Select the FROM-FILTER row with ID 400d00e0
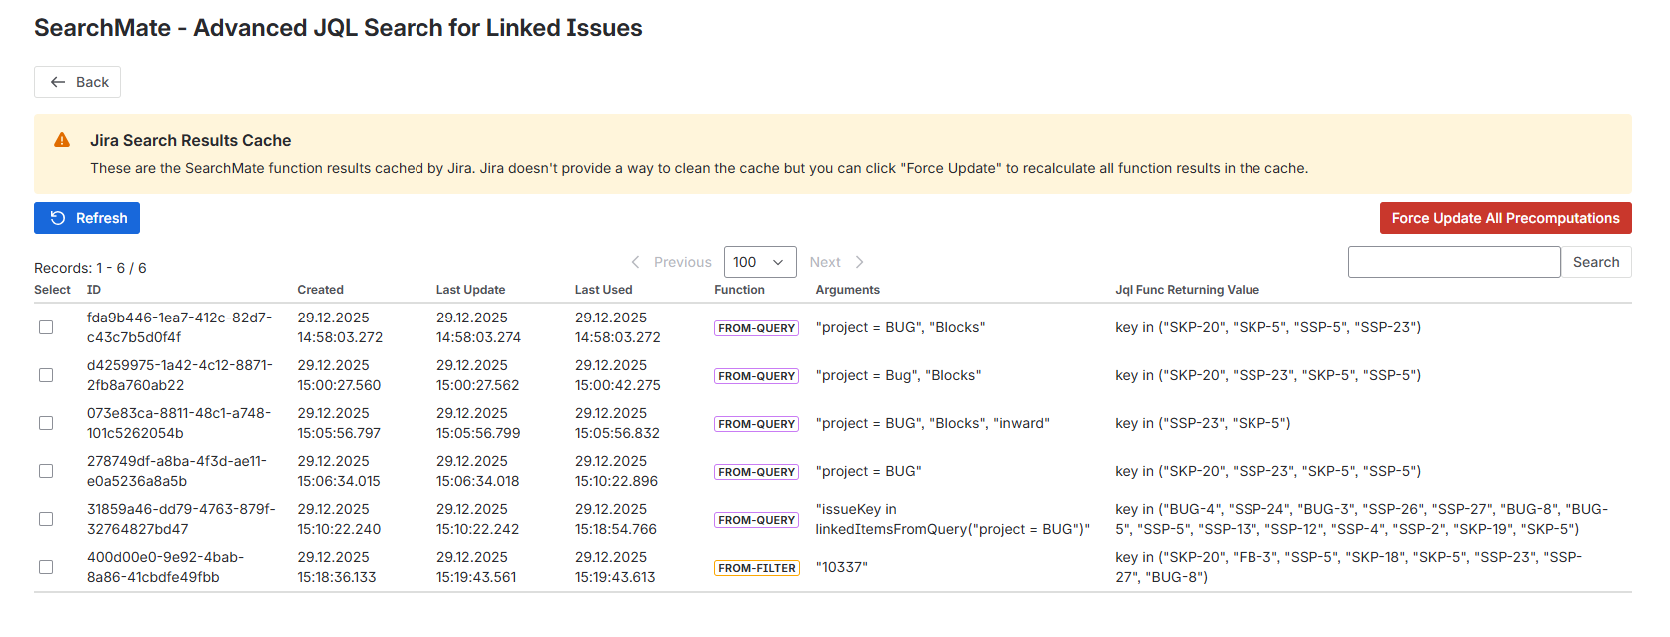The image size is (1670, 637). coord(46,567)
